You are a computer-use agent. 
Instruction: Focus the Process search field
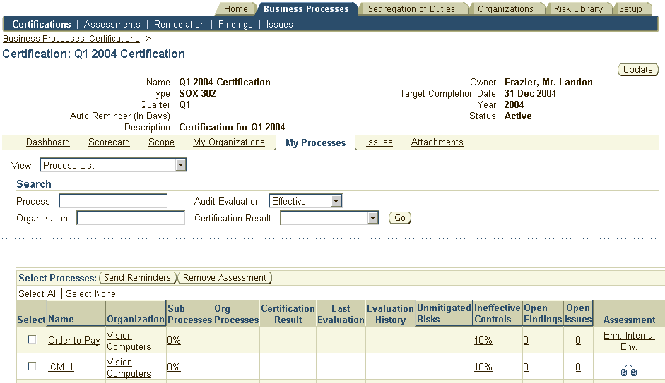point(113,201)
